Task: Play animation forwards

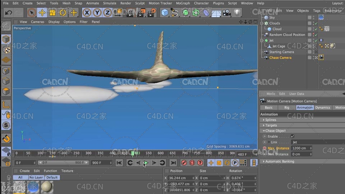Action: click(x=146, y=163)
